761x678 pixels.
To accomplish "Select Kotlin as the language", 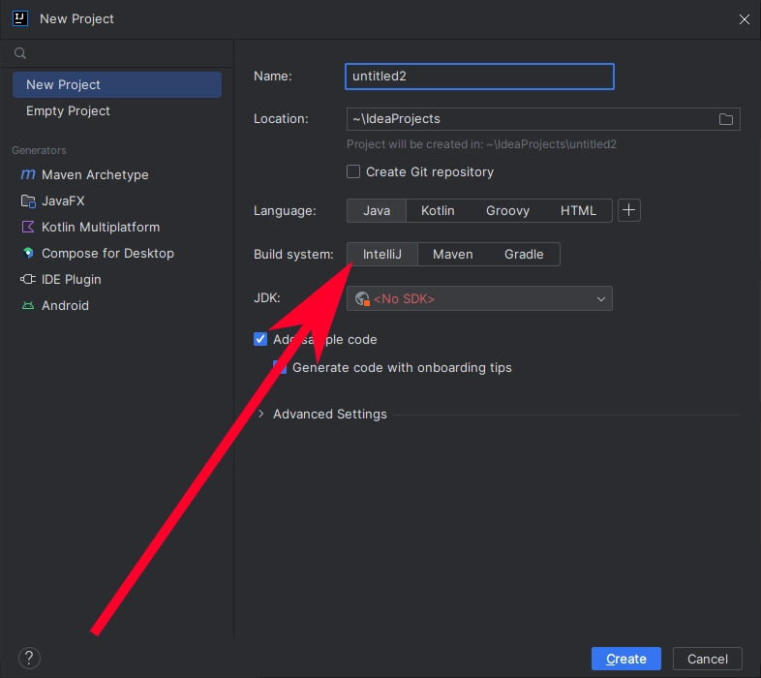I will 438,210.
